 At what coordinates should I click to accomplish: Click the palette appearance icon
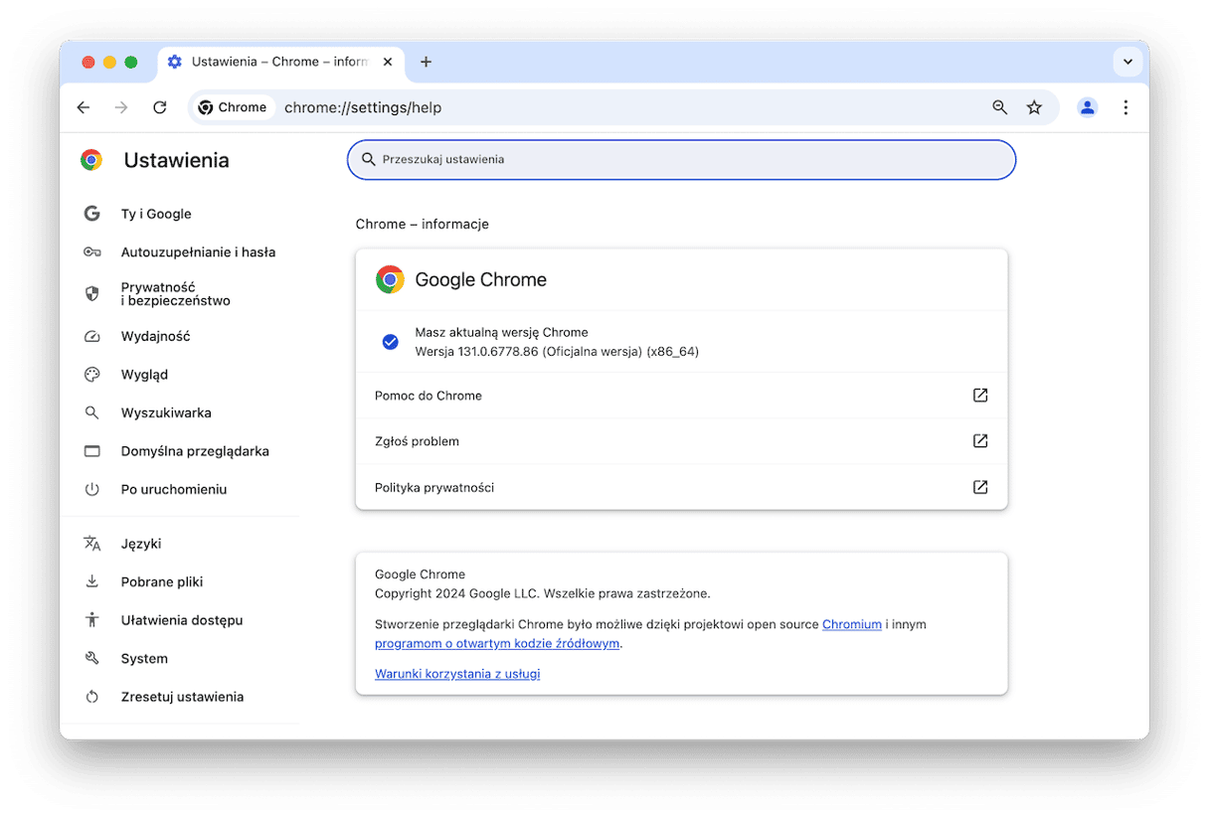click(92, 375)
